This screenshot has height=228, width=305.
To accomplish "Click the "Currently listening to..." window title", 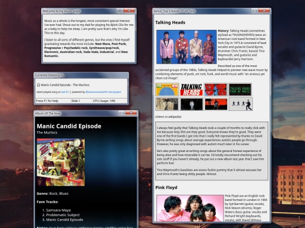I will [x=50, y=75].
